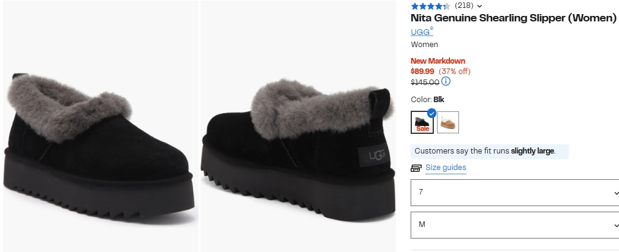Open the Size guides link
619x252 pixels.
click(x=446, y=168)
